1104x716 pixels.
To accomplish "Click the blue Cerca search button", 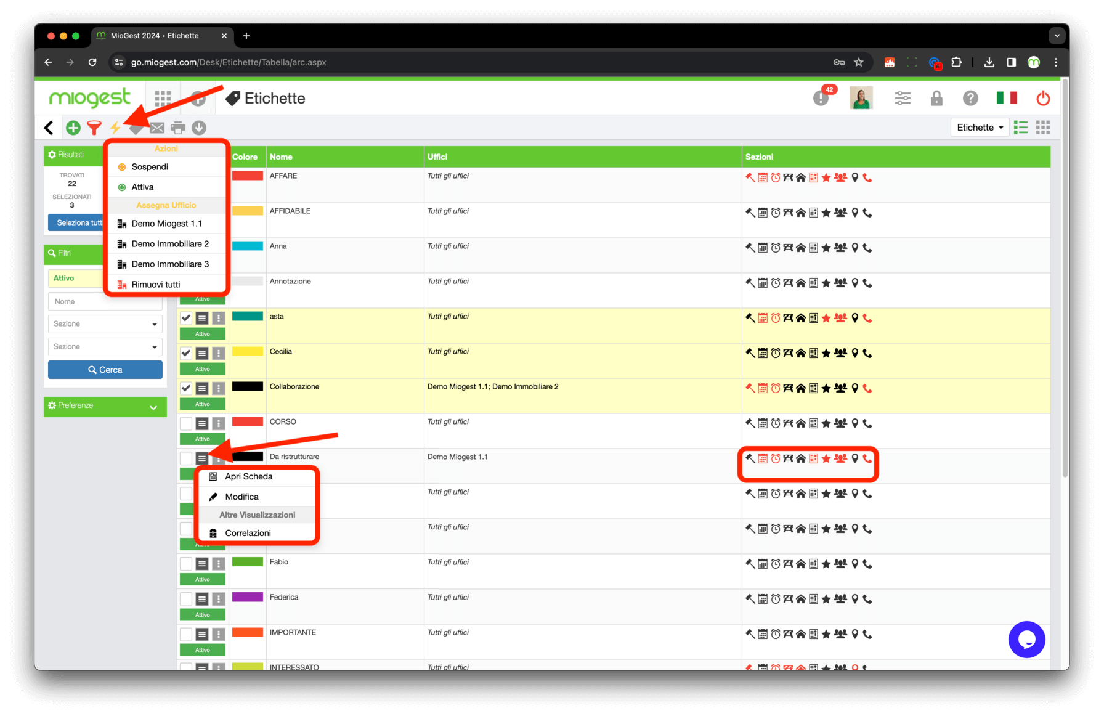I will click(x=105, y=370).
